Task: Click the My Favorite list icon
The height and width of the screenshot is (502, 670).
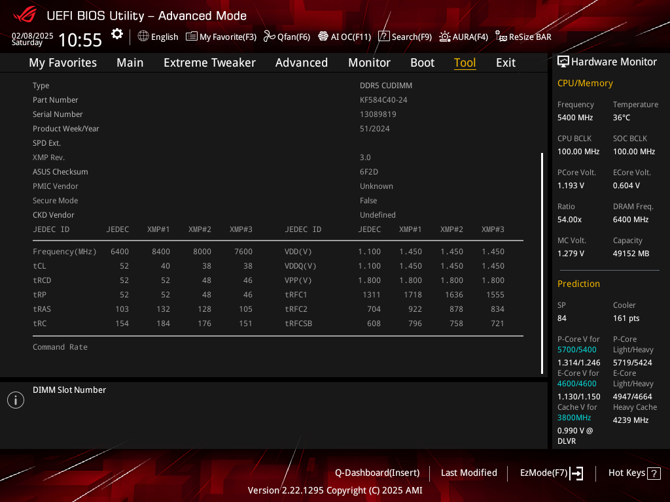Action: [x=192, y=37]
